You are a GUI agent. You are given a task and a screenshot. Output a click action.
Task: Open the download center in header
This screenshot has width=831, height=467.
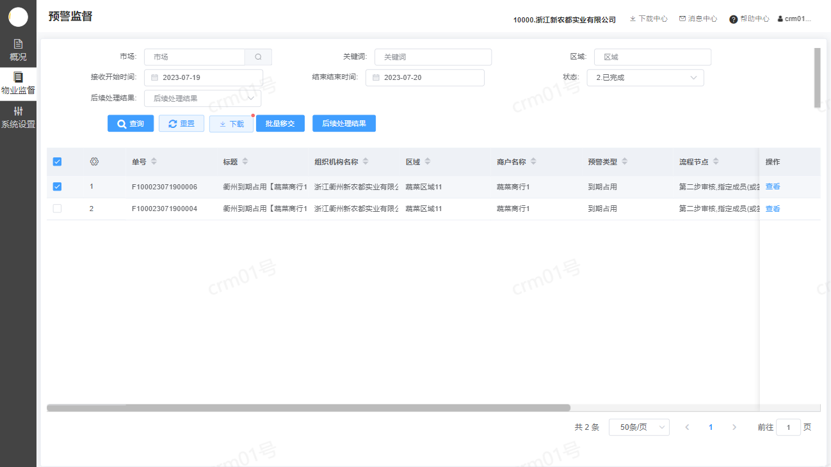coord(649,19)
